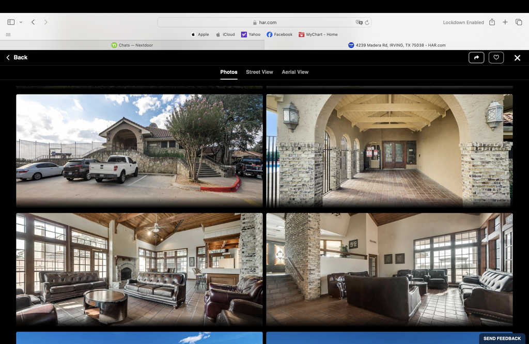Screen dimensions: 529x344
Task: Open the Facebook bookmark
Action: (x=279, y=35)
